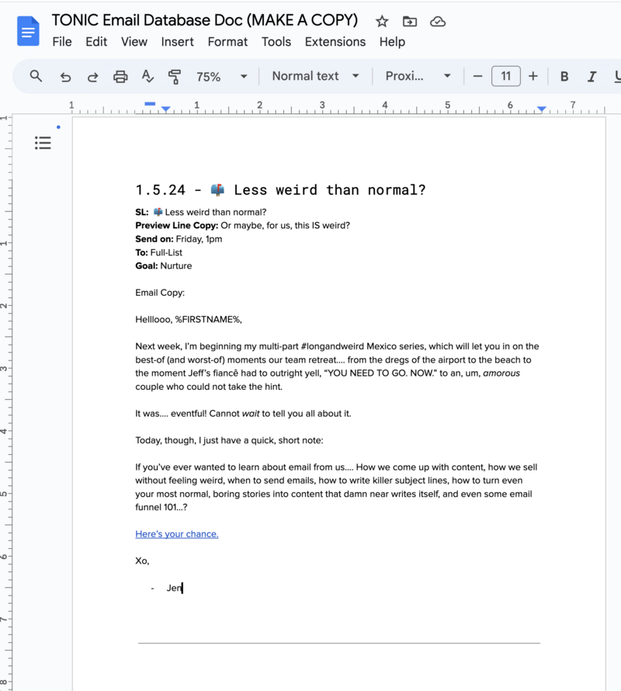
Task: Move document to folder icon
Action: pyautogui.click(x=409, y=21)
